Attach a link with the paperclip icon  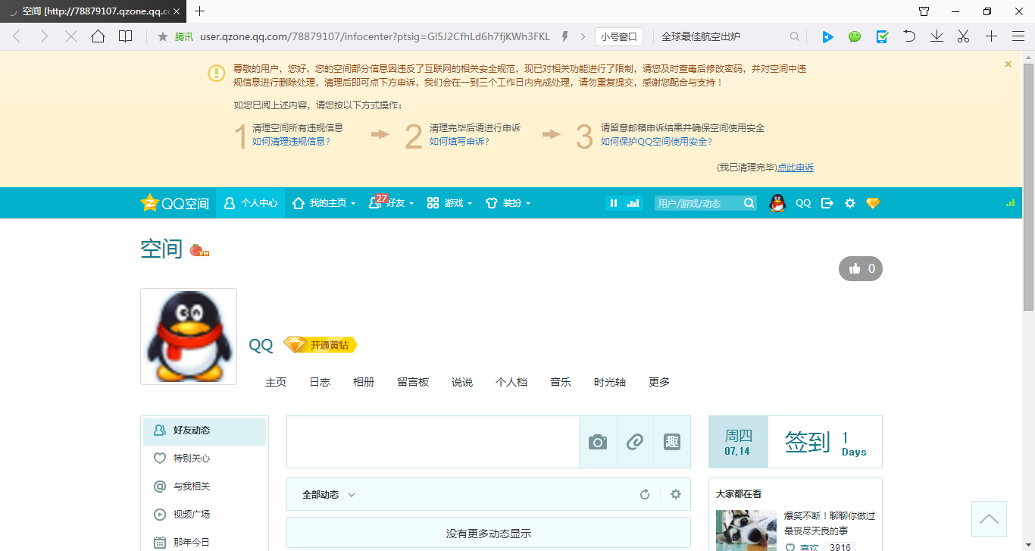(x=635, y=442)
